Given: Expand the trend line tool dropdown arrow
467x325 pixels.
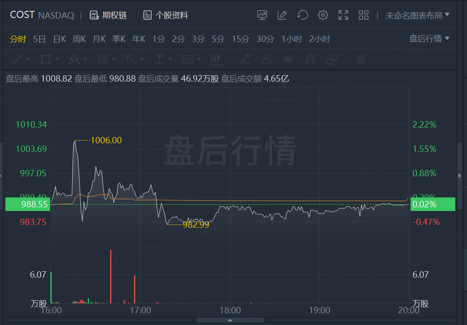Looking at the screenshot, I should (28, 59).
